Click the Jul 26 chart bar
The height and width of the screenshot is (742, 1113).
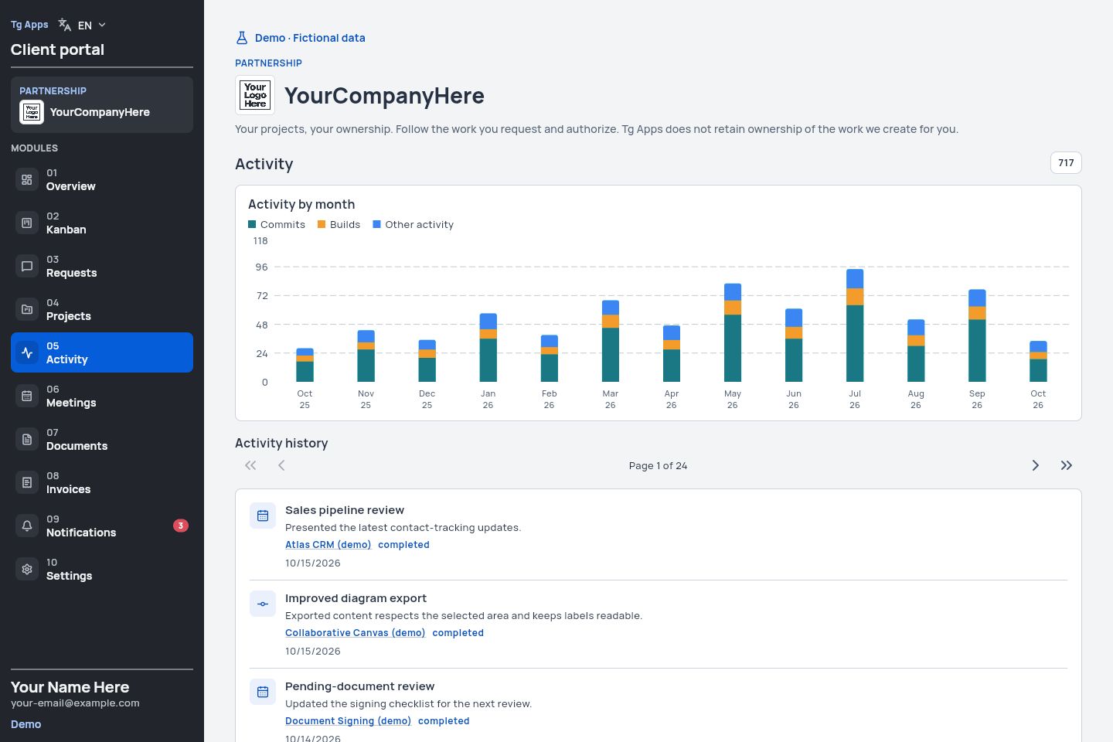(855, 325)
